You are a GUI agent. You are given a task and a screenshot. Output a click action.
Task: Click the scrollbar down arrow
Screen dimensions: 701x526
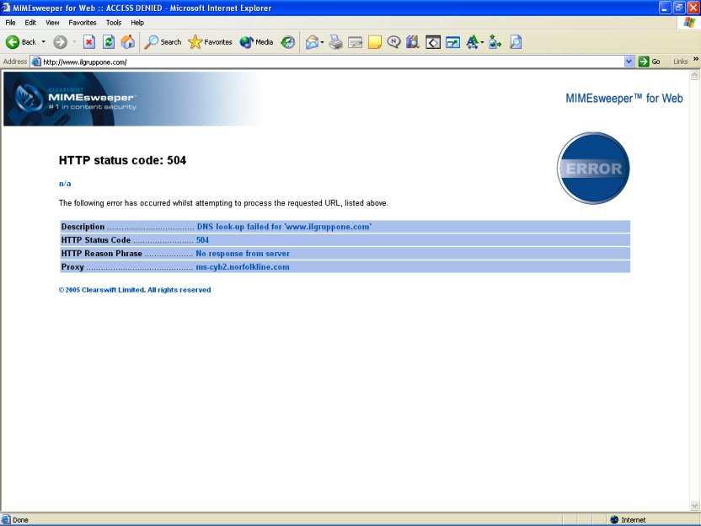pyautogui.click(x=695, y=506)
